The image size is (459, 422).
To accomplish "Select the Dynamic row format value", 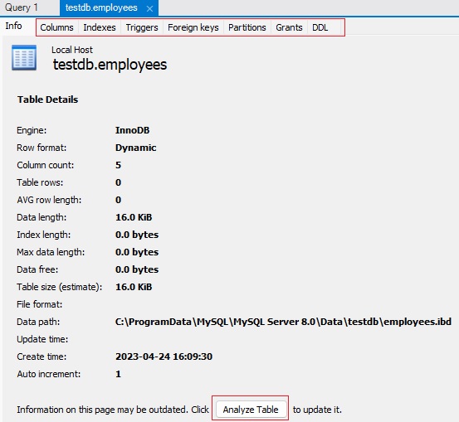I will [136, 148].
